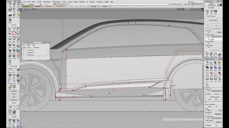229x128 pixels.
Task: Select the red-highlighted surface tool in the Palette
Action: point(14,34)
